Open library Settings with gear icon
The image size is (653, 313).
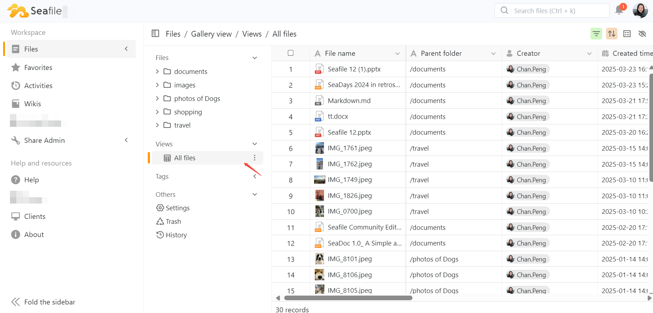pyautogui.click(x=173, y=208)
